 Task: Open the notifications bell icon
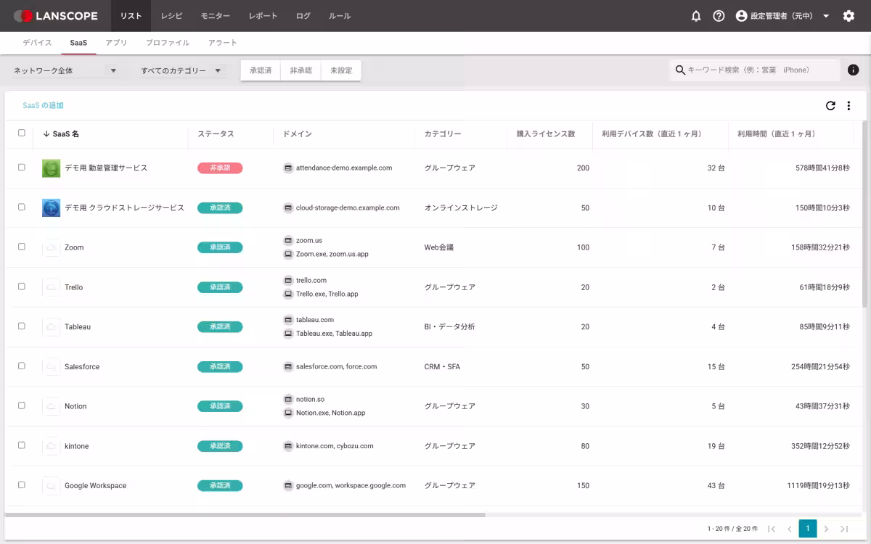pos(696,16)
